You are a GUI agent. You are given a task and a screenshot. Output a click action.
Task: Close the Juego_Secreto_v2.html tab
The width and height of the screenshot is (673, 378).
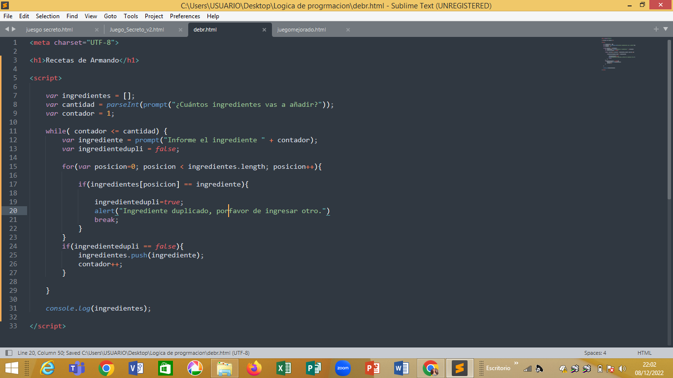180,30
